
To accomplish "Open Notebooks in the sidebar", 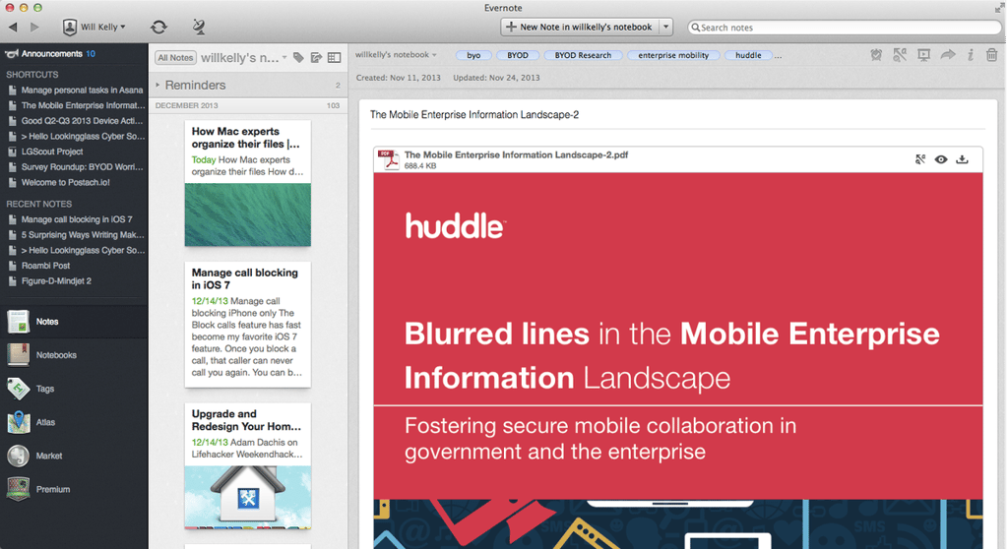I will pos(74,355).
